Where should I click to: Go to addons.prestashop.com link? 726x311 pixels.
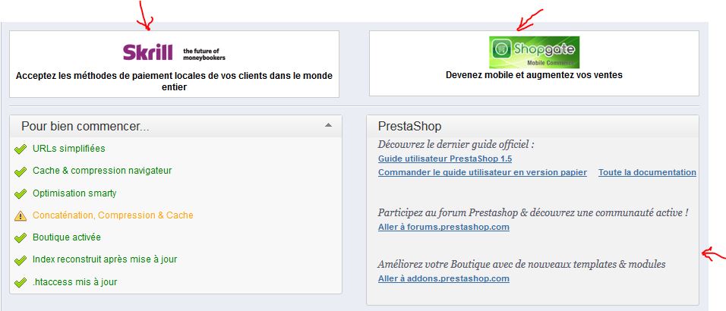[x=443, y=278]
